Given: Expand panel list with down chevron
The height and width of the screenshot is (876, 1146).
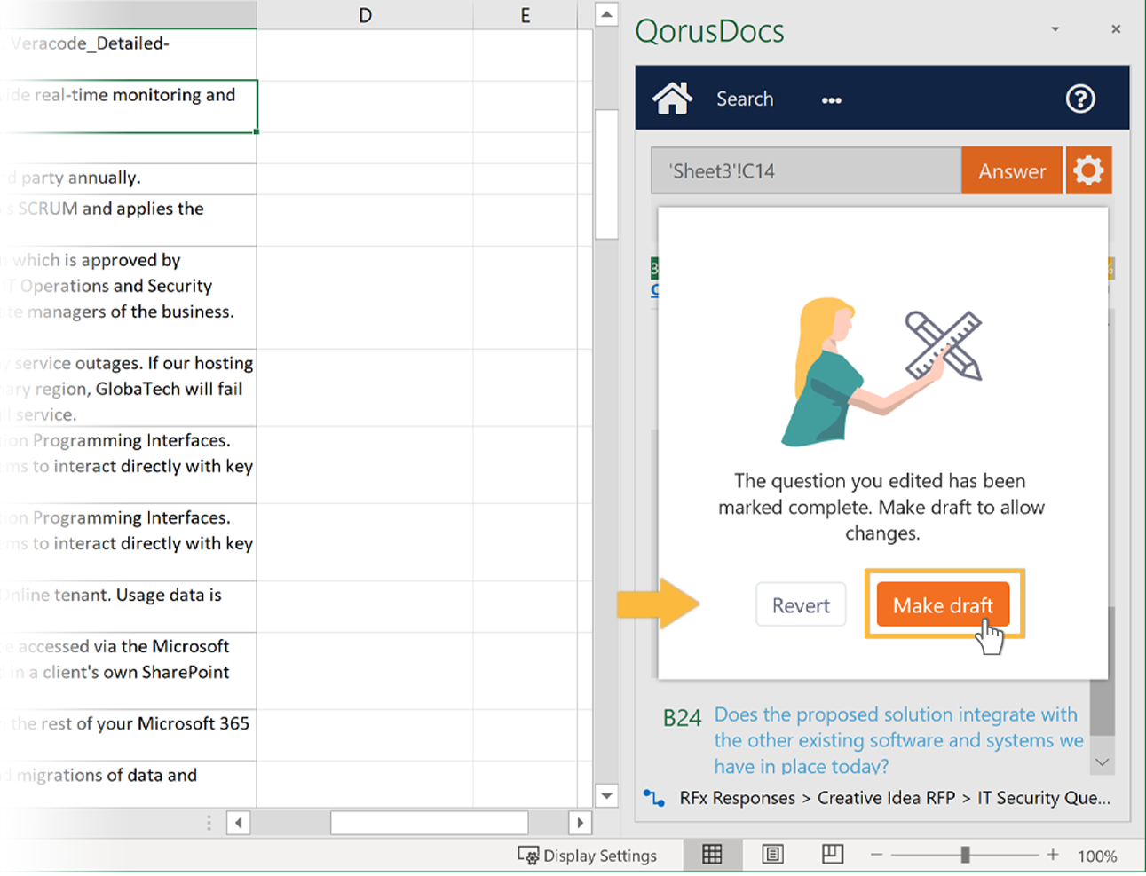Looking at the screenshot, I should pos(1102,762).
